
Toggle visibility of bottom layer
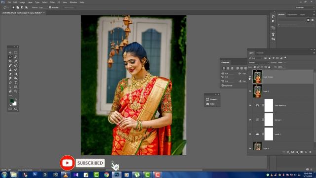click(250, 148)
